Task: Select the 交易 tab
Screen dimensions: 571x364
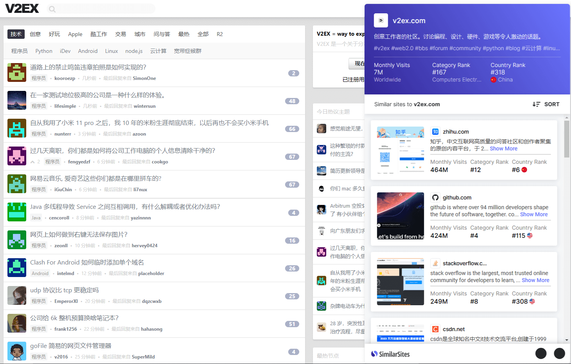Action: pos(121,34)
